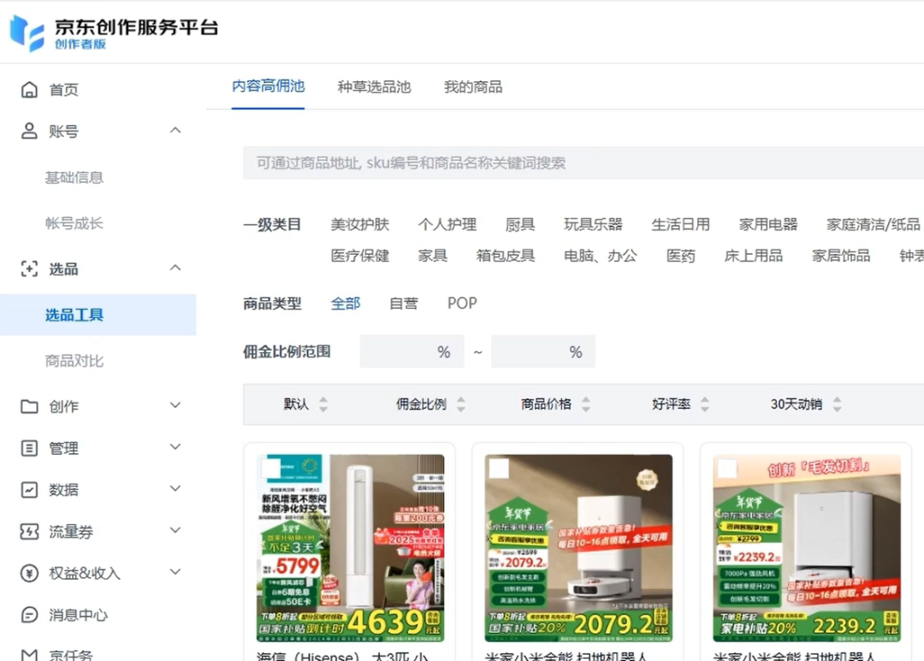Check the first Mijia robot vacuum's checkbox
This screenshot has width=924, height=661.
[x=499, y=468]
